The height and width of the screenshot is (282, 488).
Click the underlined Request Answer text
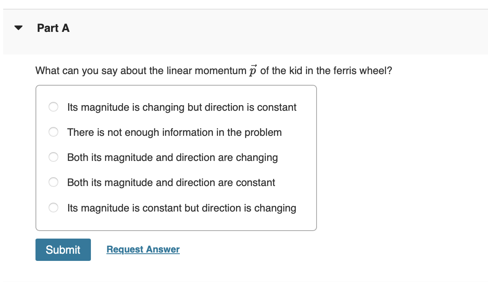tap(143, 249)
